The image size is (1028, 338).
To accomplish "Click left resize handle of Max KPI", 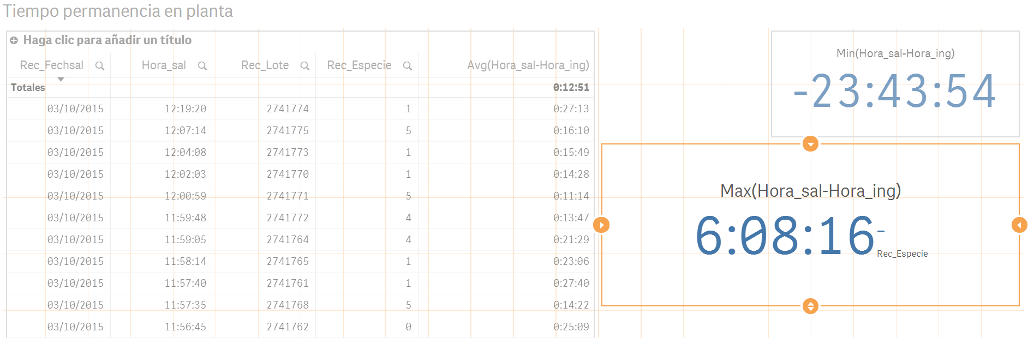I will click(x=601, y=225).
